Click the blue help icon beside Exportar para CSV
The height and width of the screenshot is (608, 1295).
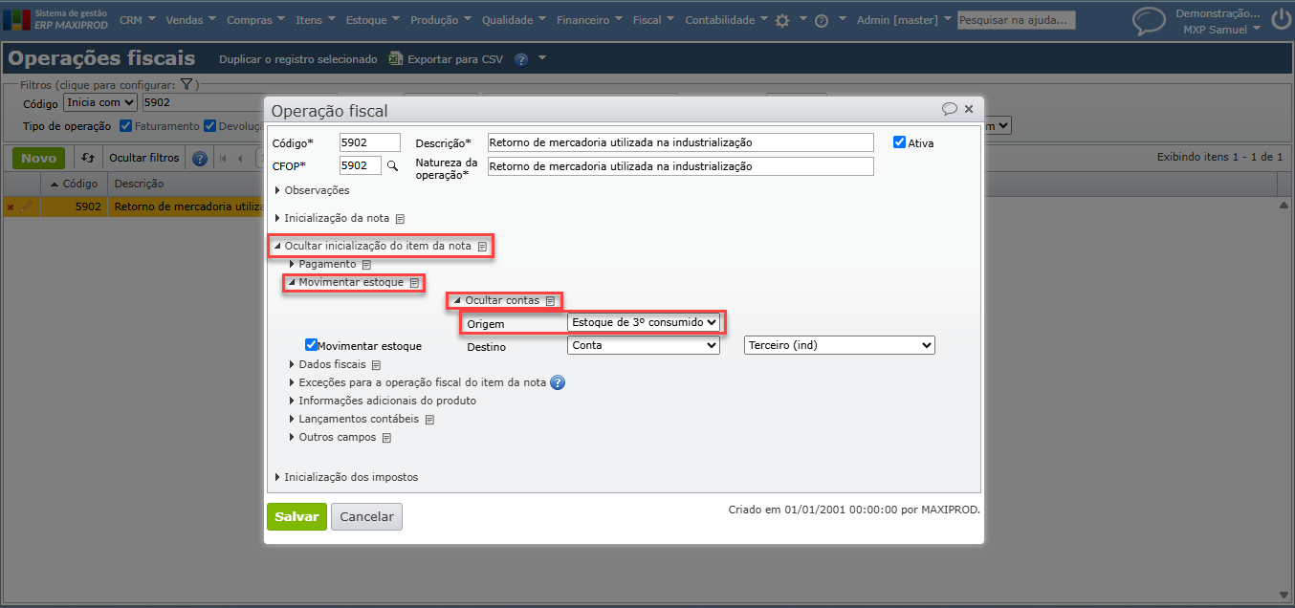tap(521, 59)
